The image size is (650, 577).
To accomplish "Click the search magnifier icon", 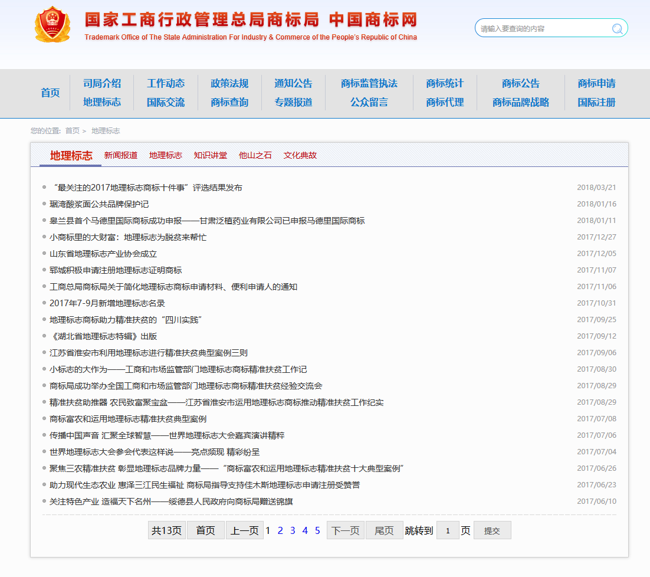I will [617, 28].
